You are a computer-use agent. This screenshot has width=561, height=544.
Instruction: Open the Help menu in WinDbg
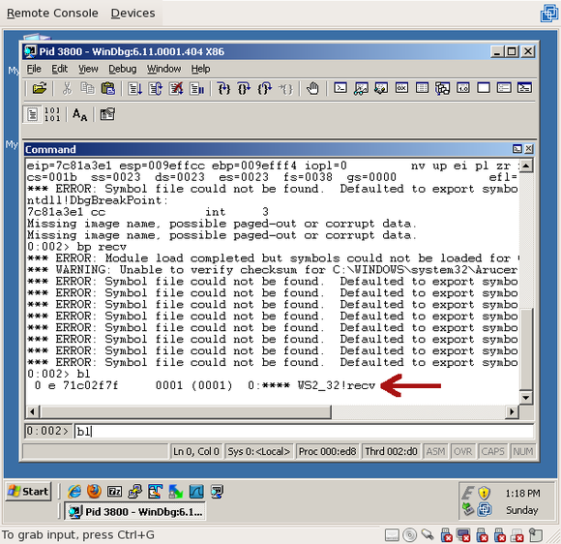pos(200,69)
